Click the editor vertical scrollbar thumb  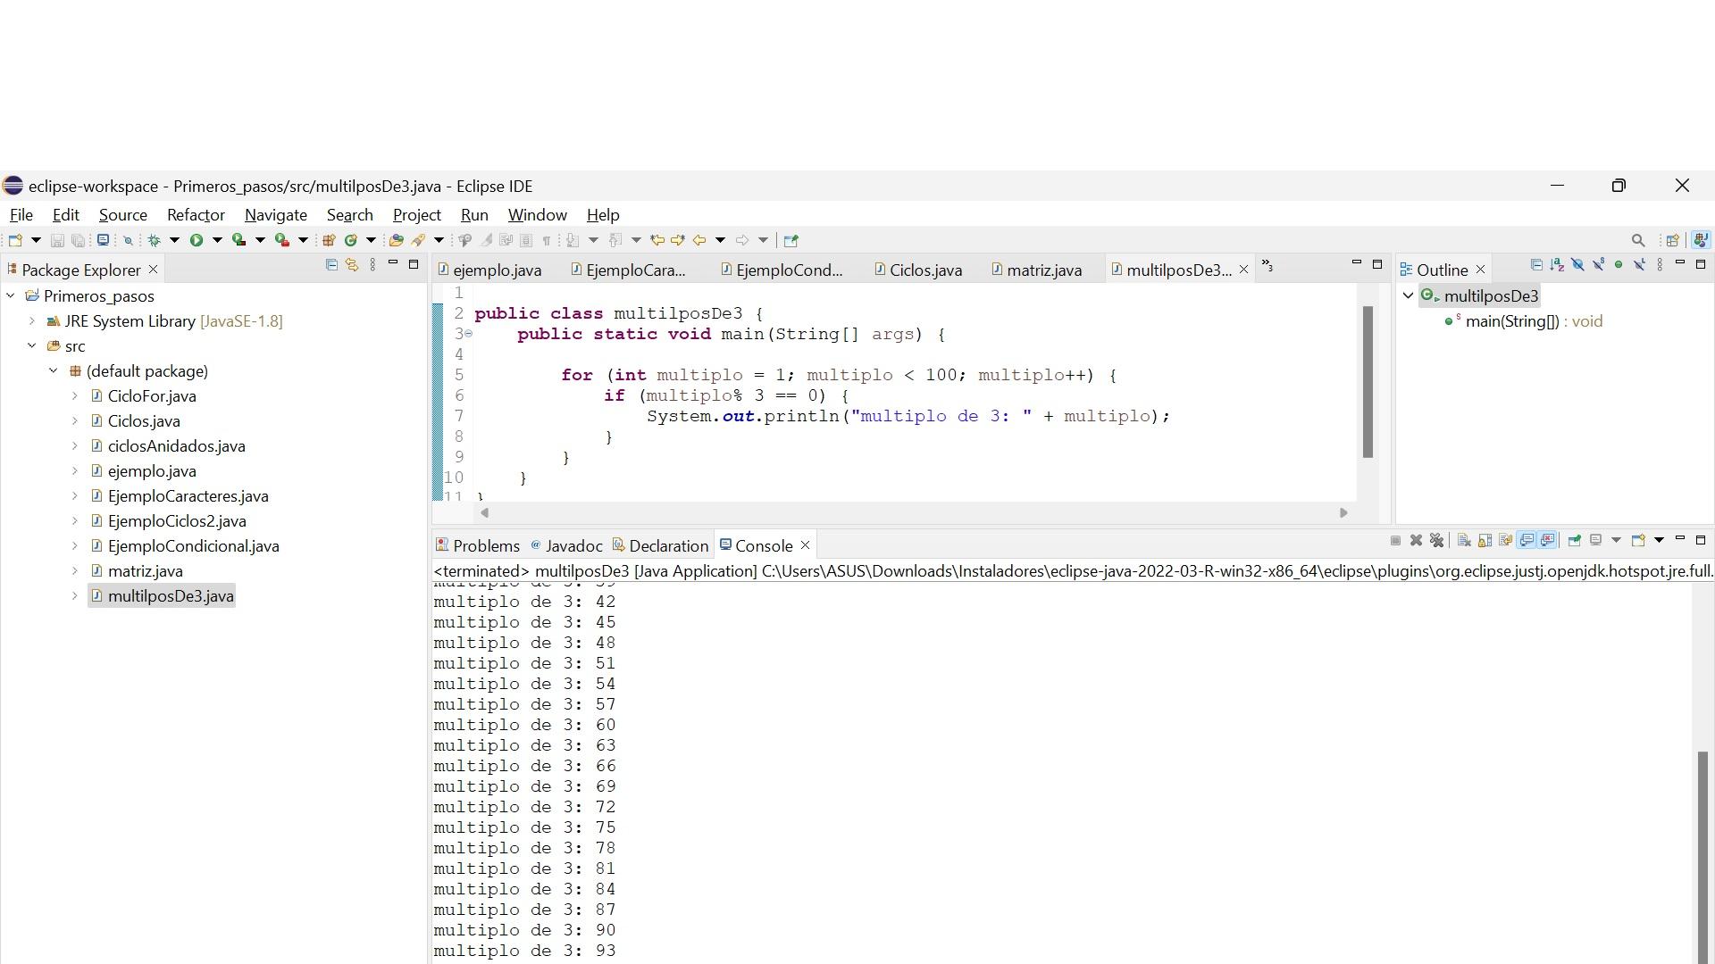pyautogui.click(x=1368, y=382)
